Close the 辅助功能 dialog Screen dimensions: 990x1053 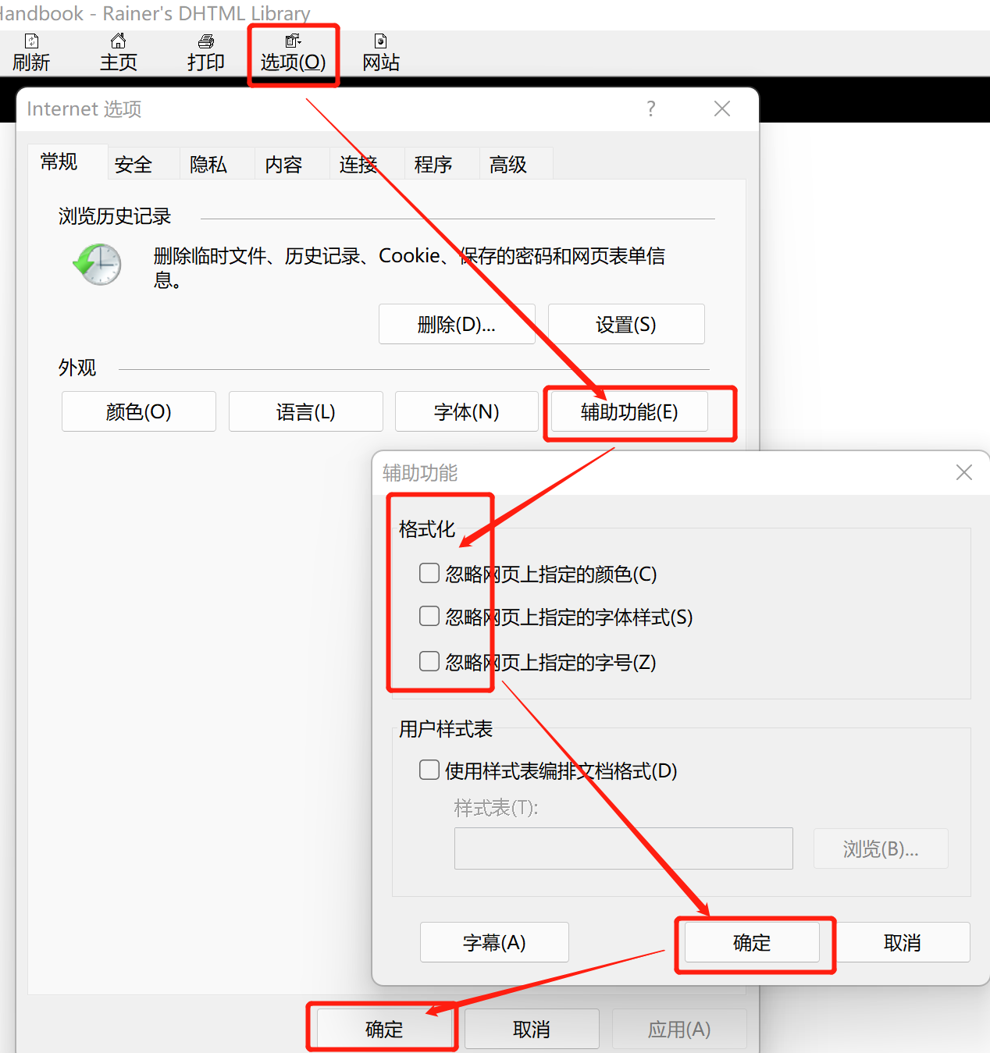pyautogui.click(x=964, y=472)
